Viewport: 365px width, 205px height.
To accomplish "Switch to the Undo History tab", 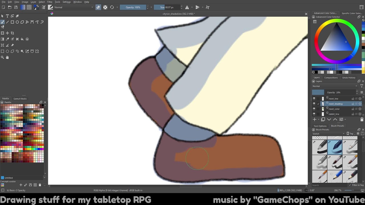I will tap(349, 77).
